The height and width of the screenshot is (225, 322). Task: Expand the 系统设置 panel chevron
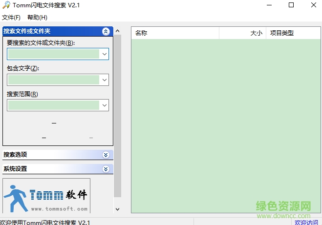106,169
